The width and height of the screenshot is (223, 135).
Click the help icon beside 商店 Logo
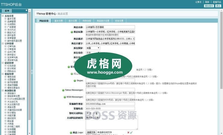tap(71, 133)
